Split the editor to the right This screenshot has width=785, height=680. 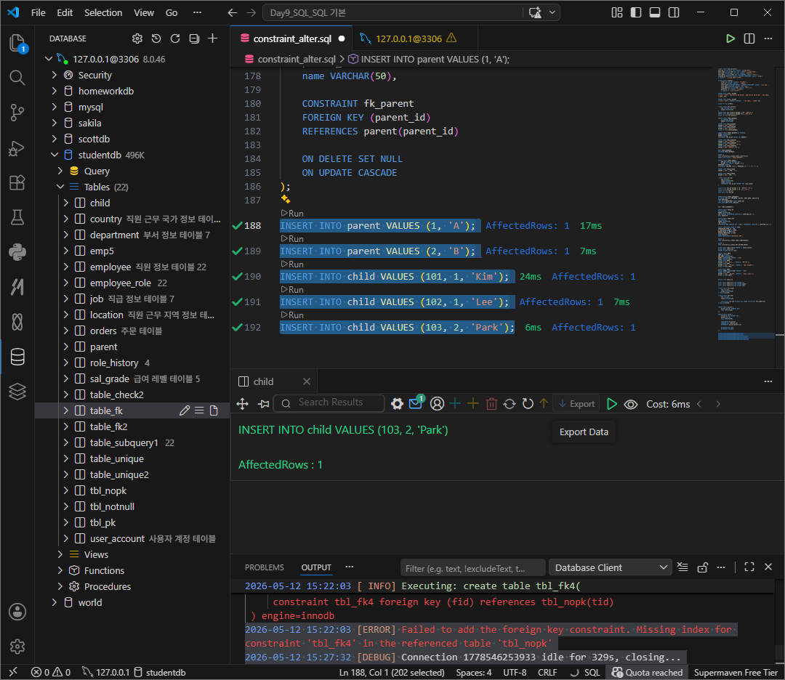[749, 39]
